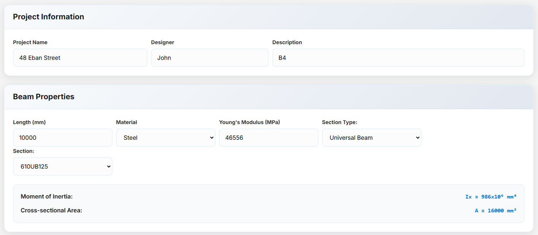Click the Description label text

click(287, 42)
